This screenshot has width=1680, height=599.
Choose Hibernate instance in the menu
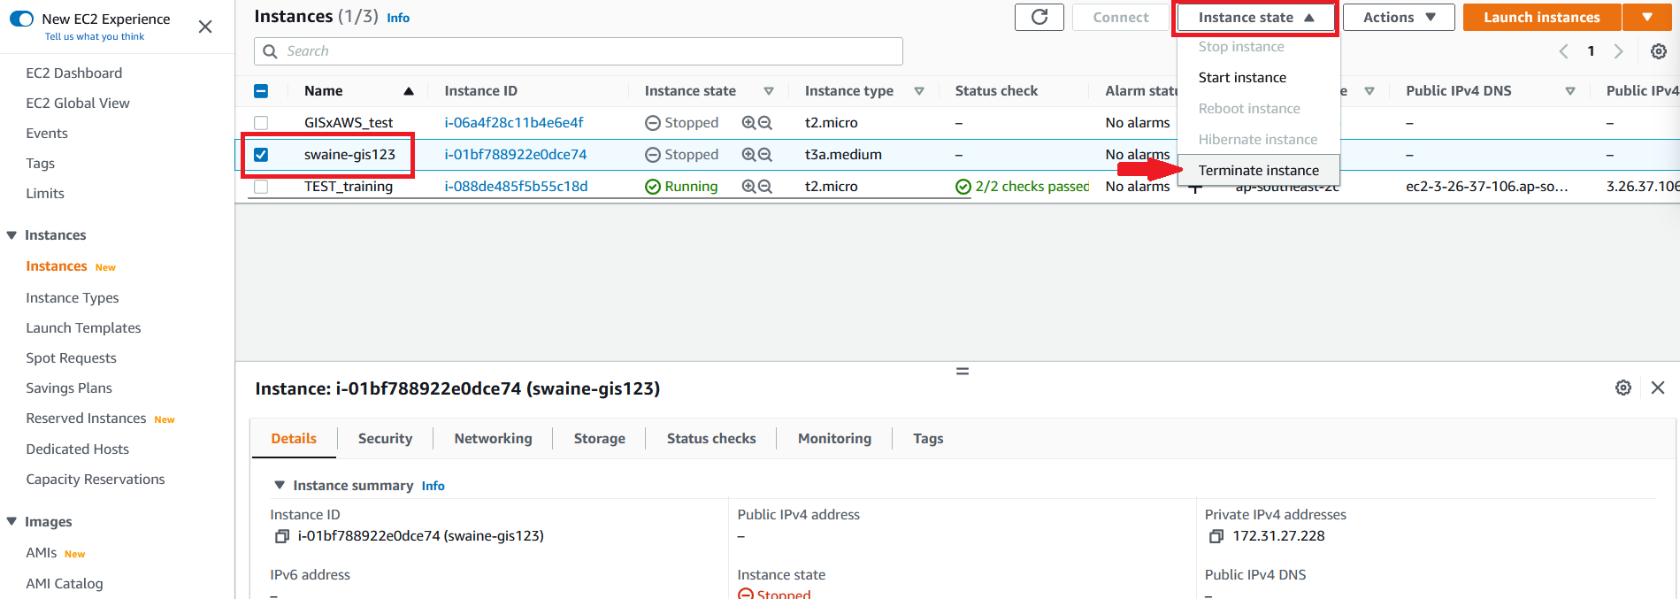(x=1259, y=140)
